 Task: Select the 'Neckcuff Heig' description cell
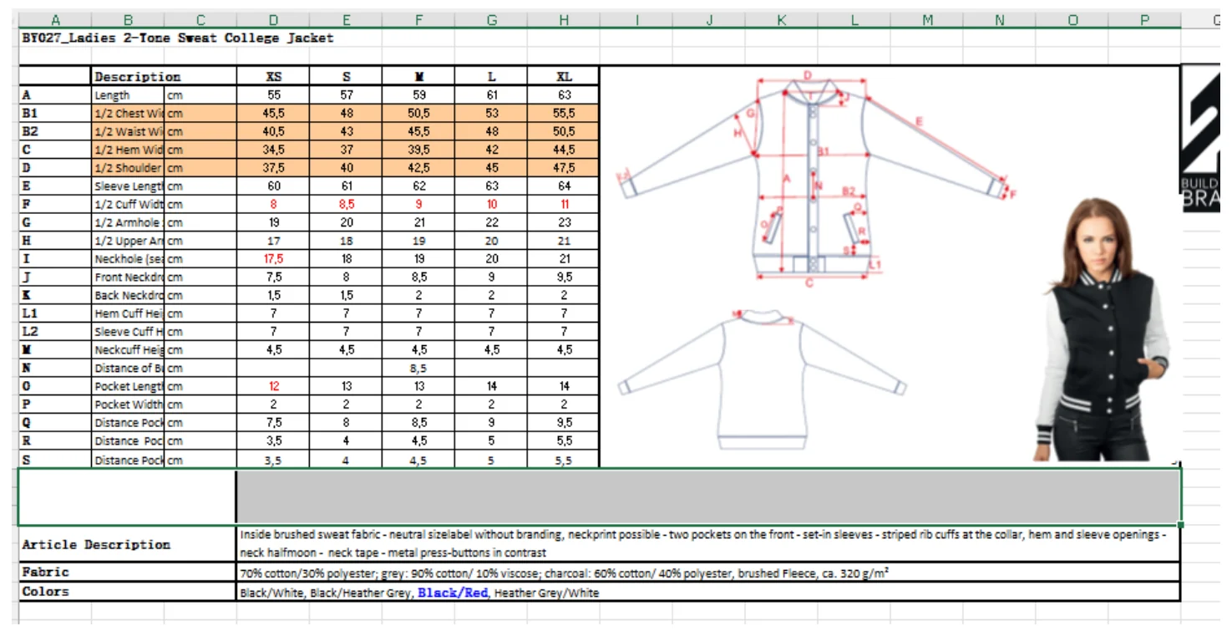click(129, 350)
